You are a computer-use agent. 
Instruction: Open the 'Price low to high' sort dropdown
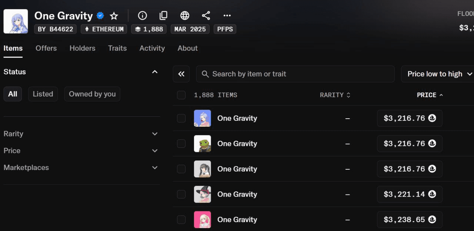pos(438,74)
